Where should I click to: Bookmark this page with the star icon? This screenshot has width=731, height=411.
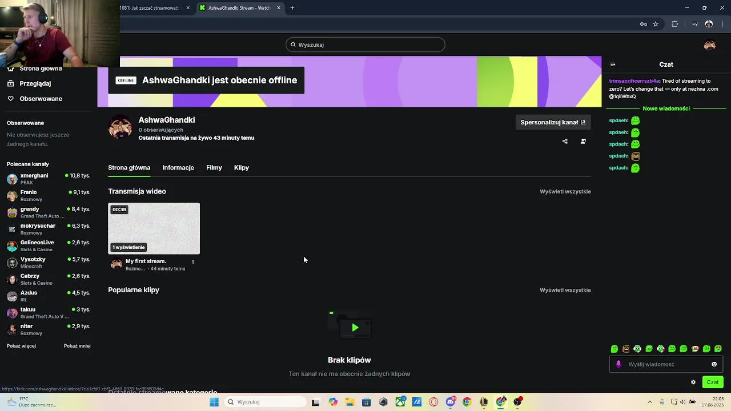(656, 24)
